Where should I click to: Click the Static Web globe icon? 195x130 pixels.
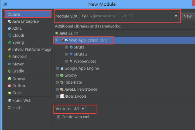pos(10,101)
